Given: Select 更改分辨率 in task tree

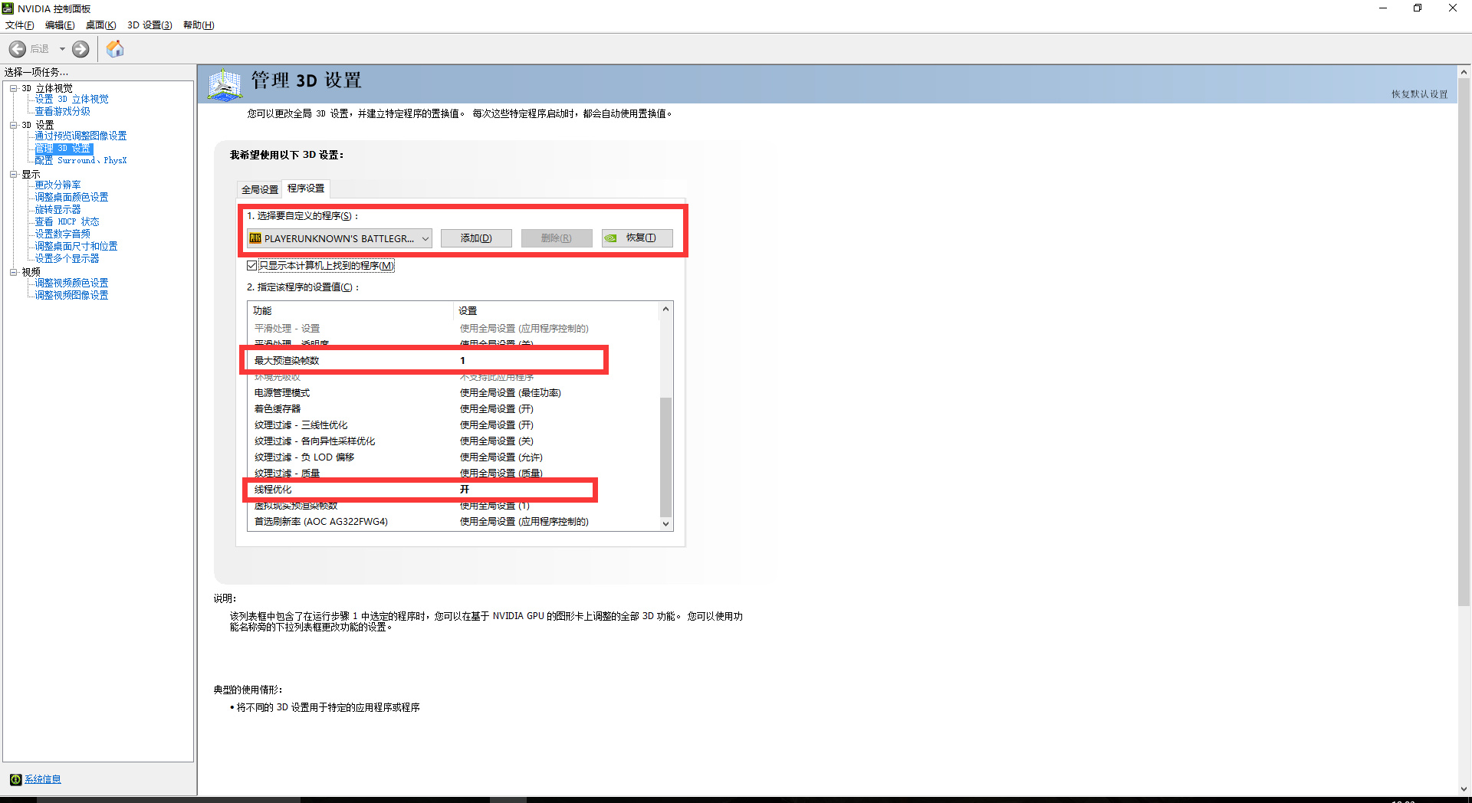Looking at the screenshot, I should (58, 185).
